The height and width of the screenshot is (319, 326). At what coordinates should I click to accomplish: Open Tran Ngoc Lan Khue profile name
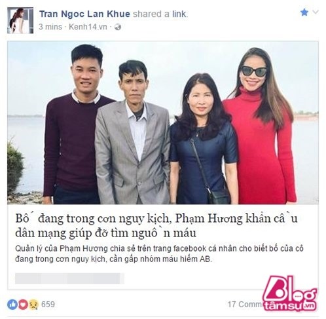tap(84, 14)
